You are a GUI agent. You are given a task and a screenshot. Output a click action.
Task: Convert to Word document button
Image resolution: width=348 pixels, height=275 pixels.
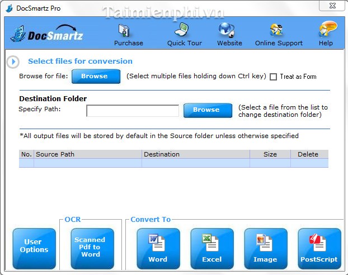(x=158, y=249)
